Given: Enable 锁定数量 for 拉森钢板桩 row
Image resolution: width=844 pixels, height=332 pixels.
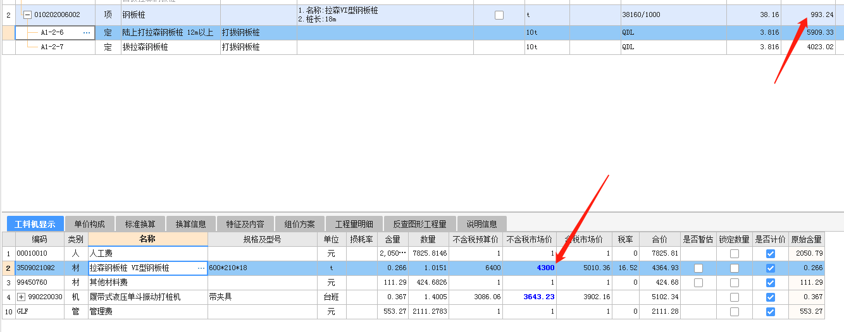Looking at the screenshot, I should [x=735, y=268].
